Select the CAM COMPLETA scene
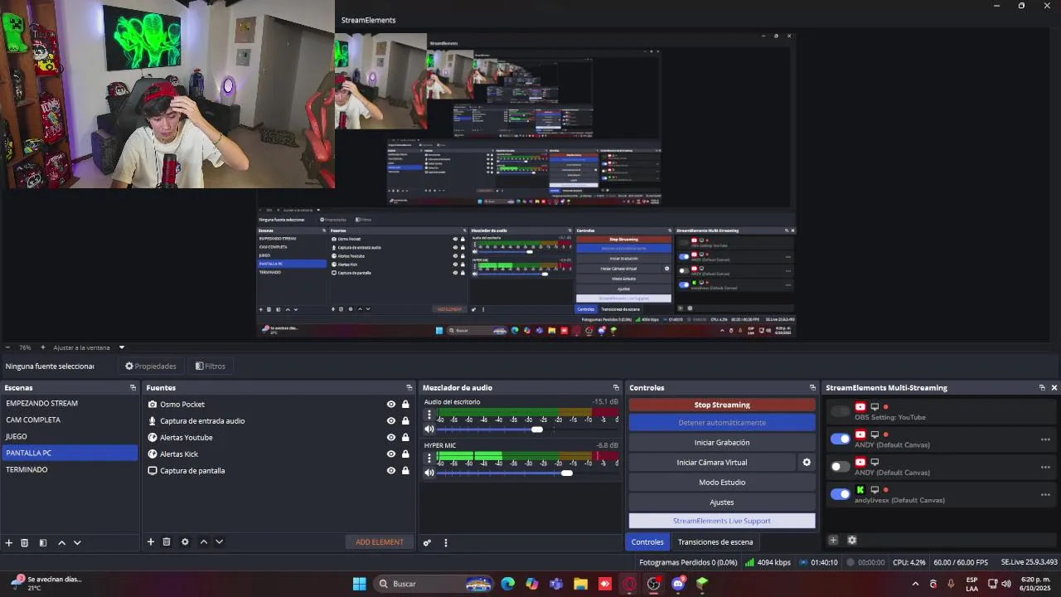1061x597 pixels. click(x=70, y=420)
